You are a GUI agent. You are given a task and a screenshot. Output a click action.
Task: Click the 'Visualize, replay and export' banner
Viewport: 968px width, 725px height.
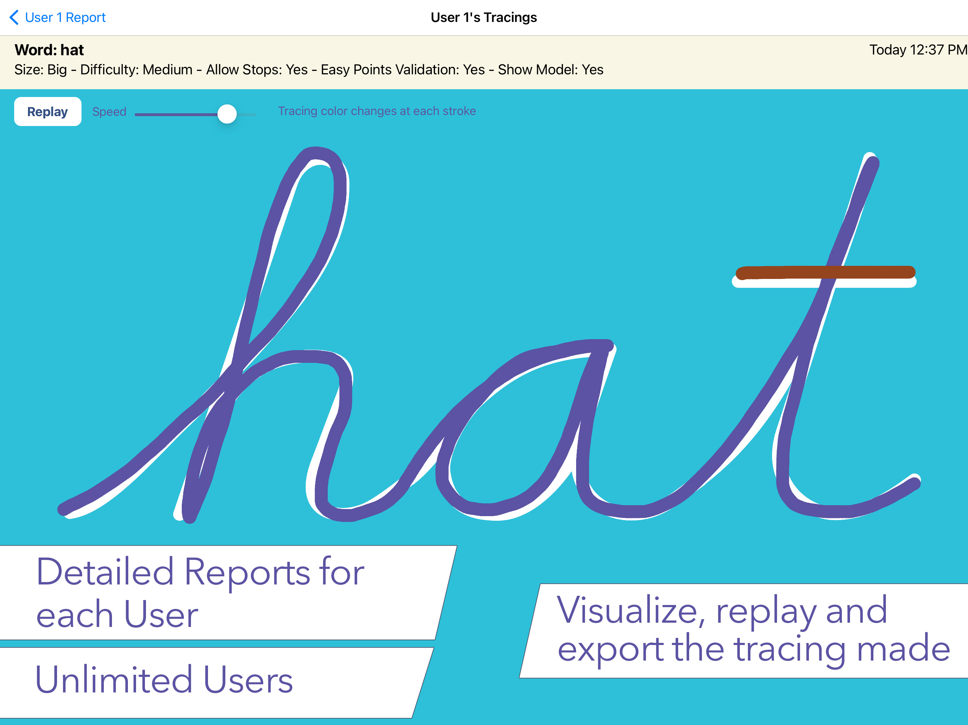[753, 630]
